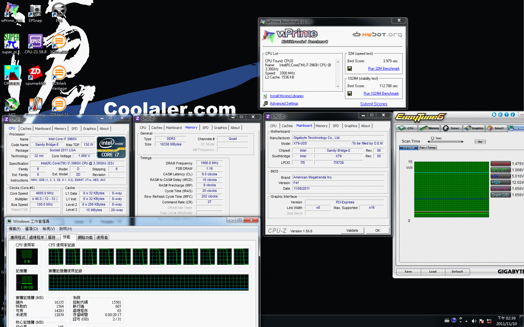The height and width of the screenshot is (327, 524).
Task: Launch the EPSnap desktop icon
Action: click(35, 12)
